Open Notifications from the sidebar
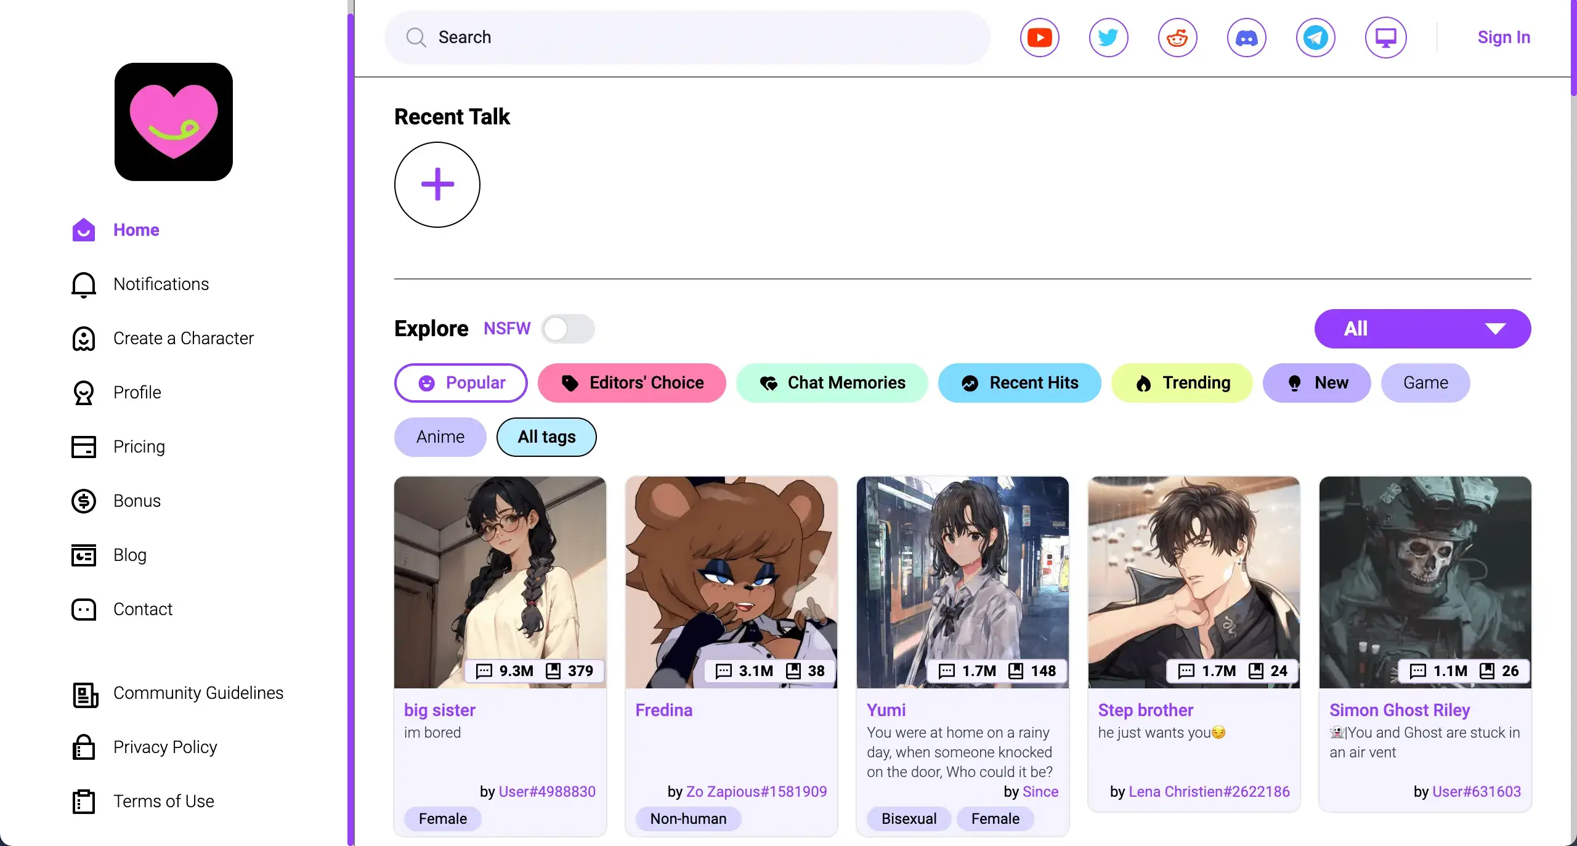This screenshot has height=846, width=1577. click(160, 284)
